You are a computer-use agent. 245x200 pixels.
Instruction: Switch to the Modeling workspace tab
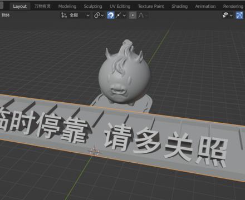(67, 6)
